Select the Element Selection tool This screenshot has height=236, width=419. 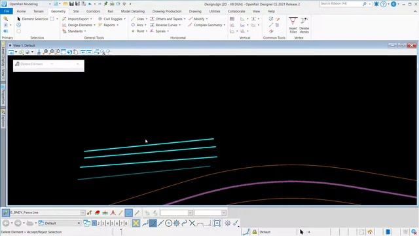(32, 19)
